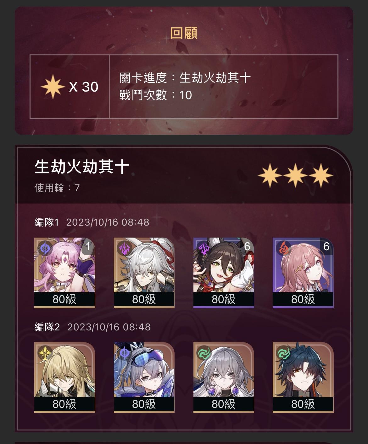The height and width of the screenshot is (444, 368).
Task: Click the eidolon 6 badge on Asta
Action: pyautogui.click(x=326, y=246)
